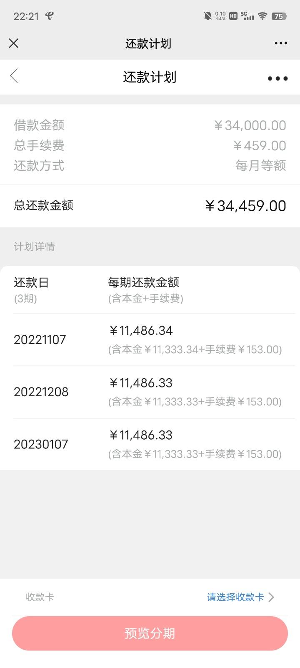The height and width of the screenshot is (668, 300).
Task: Tap the Wi-Fi signal status icon
Action: tap(262, 16)
